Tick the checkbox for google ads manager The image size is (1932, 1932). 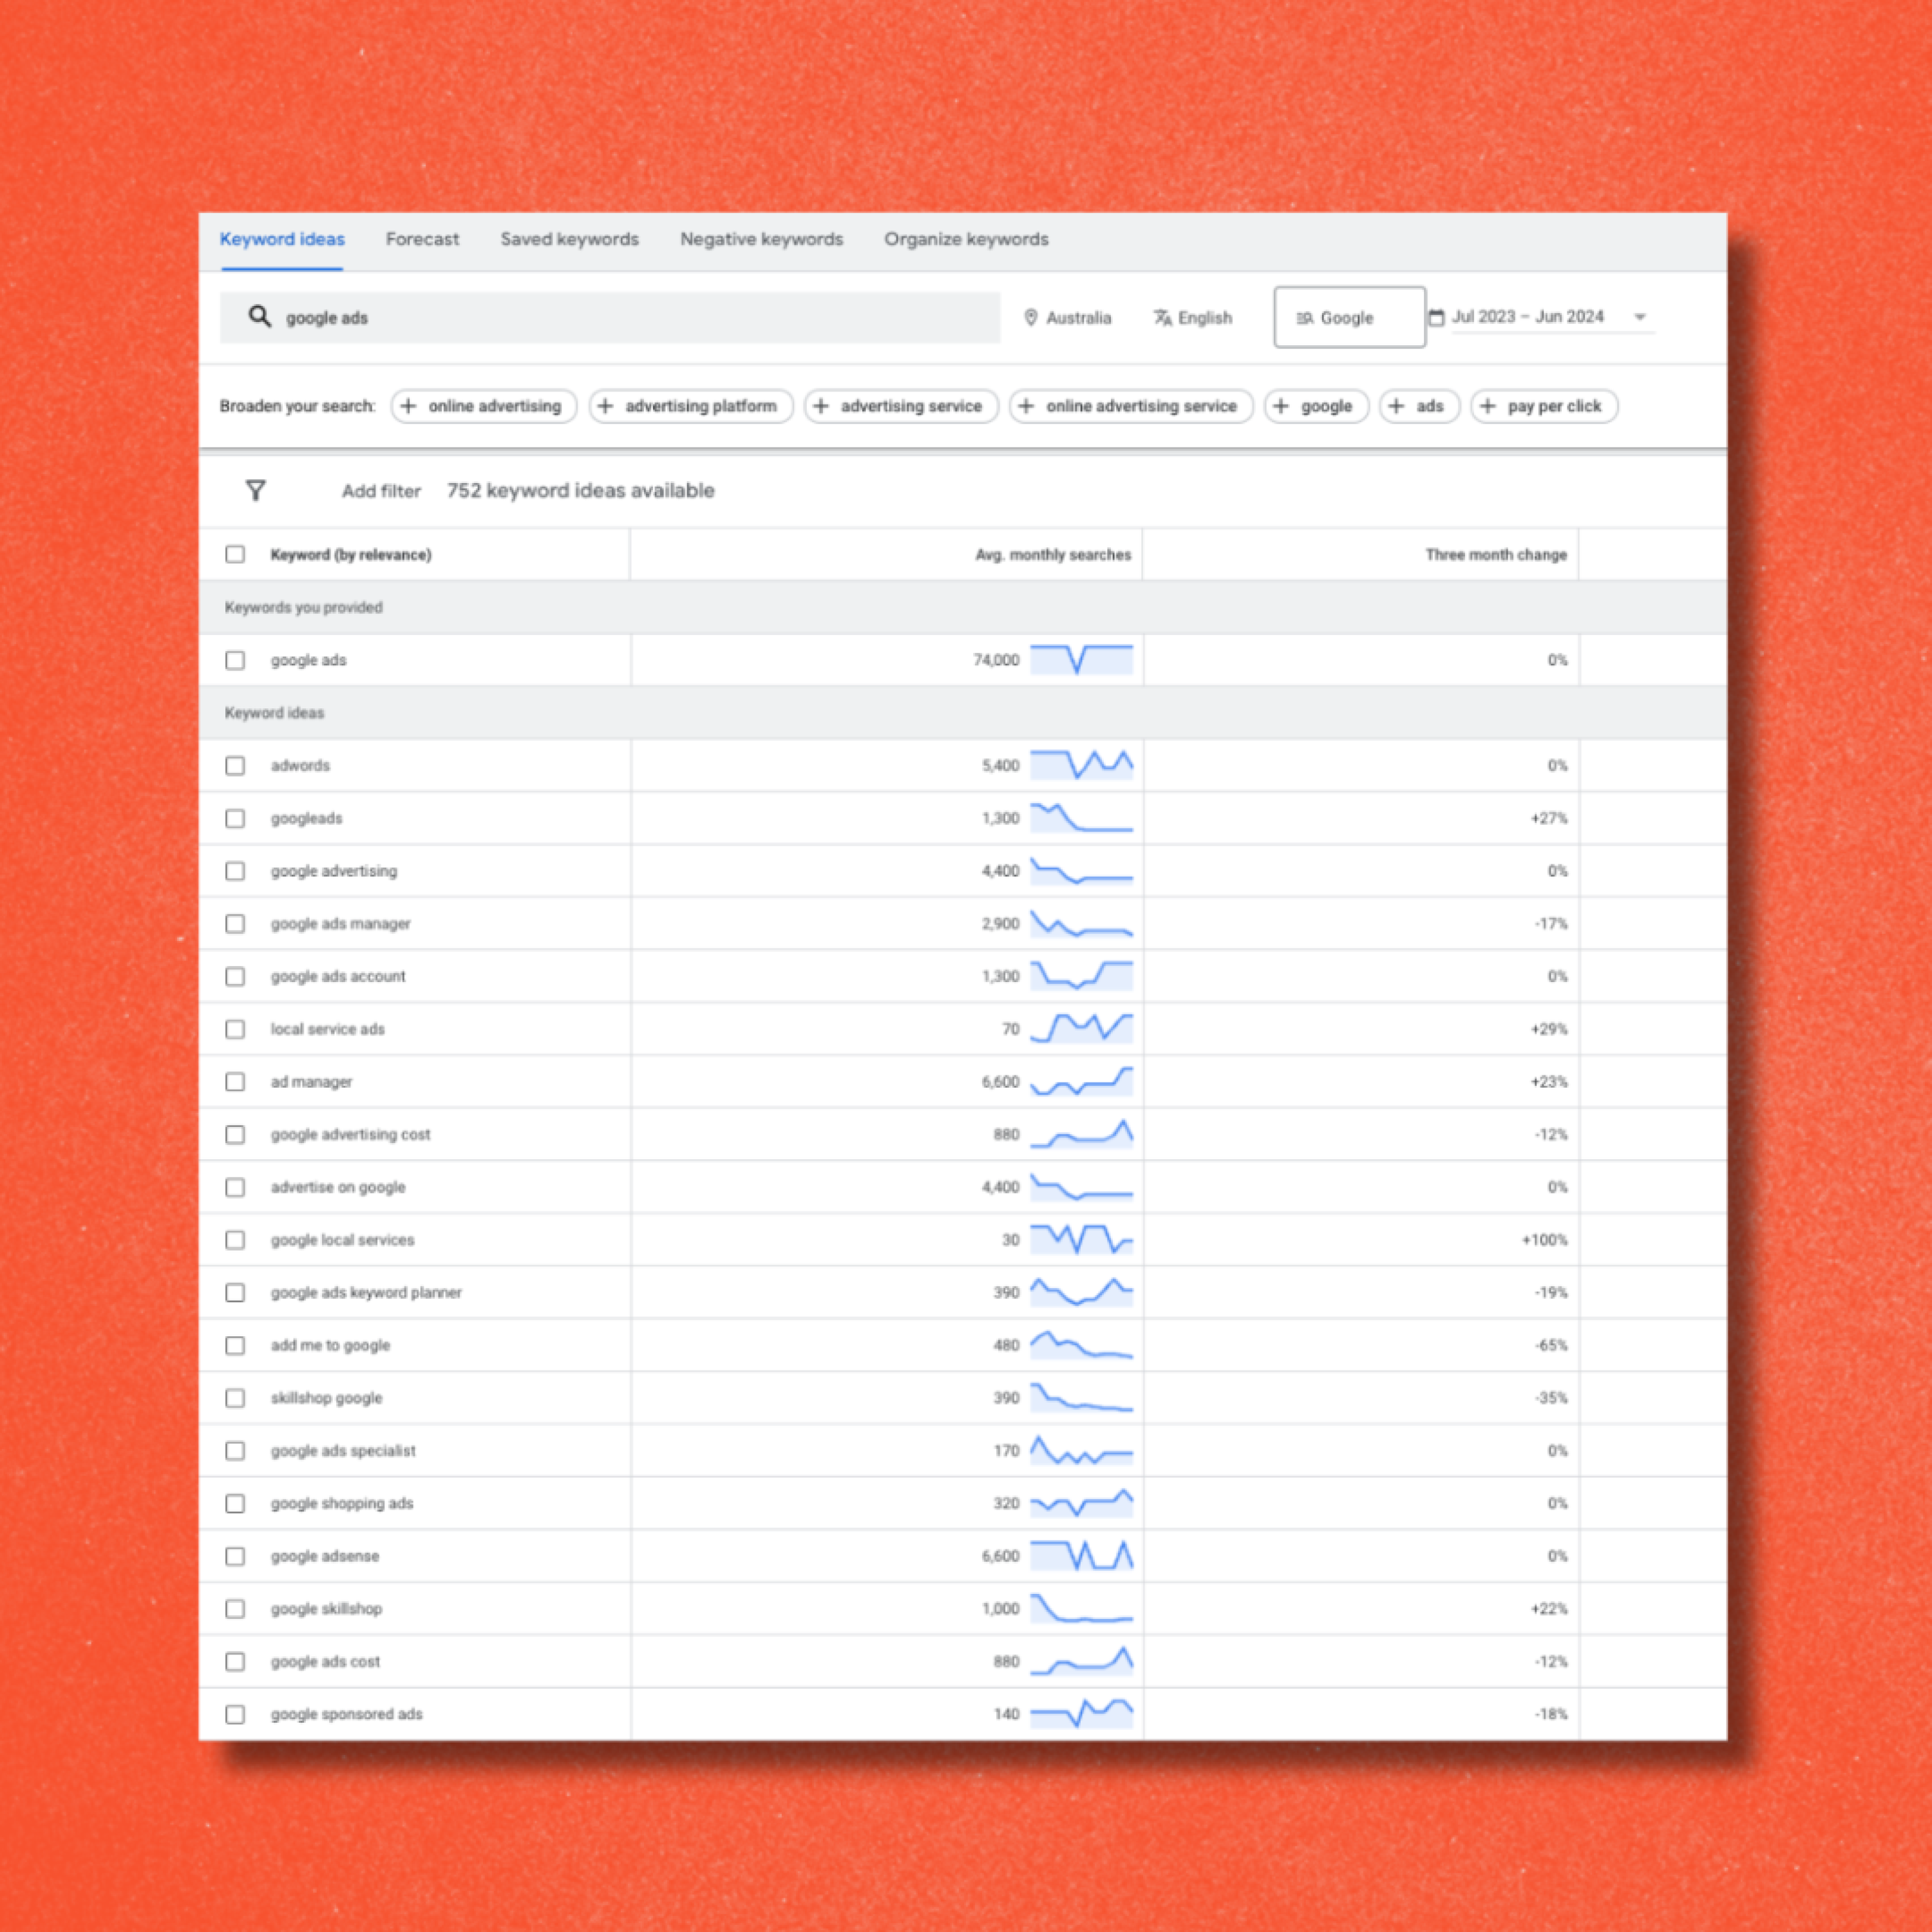(x=235, y=923)
